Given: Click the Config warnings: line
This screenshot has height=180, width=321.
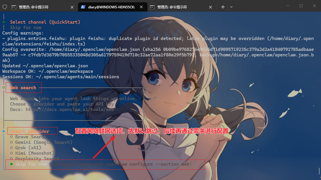Looking at the screenshot, I should [x=23, y=33].
